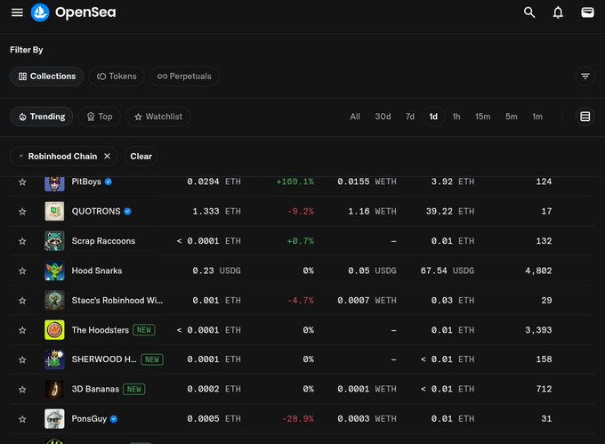Select the 30d time range
This screenshot has height=444, width=605.
tap(383, 117)
